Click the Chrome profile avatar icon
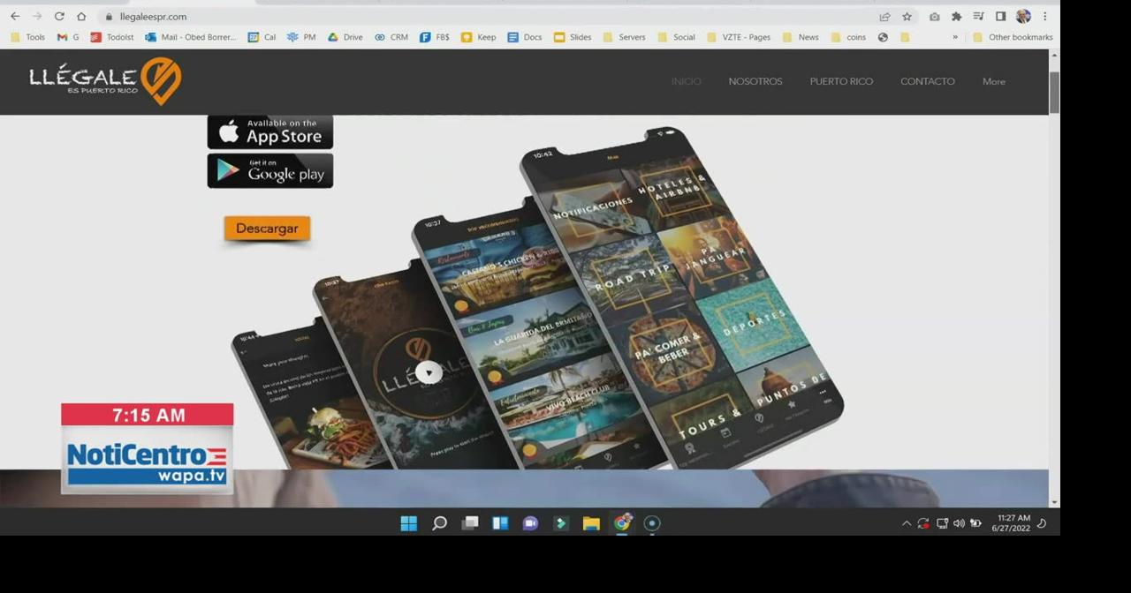The image size is (1131, 593). [x=1022, y=16]
